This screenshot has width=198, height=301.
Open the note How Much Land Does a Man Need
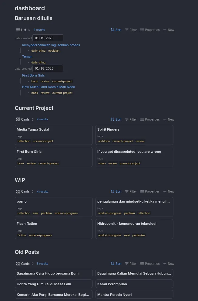tap(49, 87)
